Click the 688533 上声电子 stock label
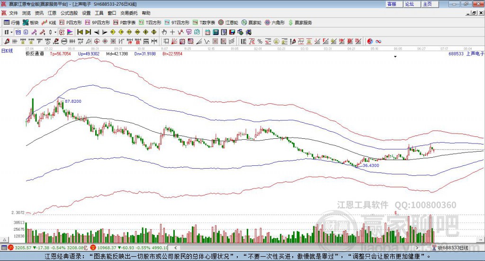Image resolution: width=485 pixels, height=261 pixels. tap(466, 54)
